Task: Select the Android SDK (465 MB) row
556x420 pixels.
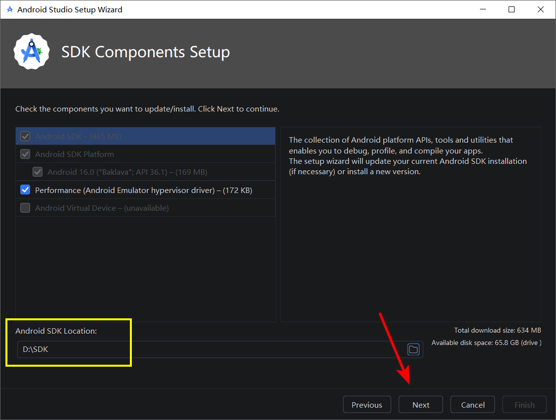Action: click(x=145, y=136)
